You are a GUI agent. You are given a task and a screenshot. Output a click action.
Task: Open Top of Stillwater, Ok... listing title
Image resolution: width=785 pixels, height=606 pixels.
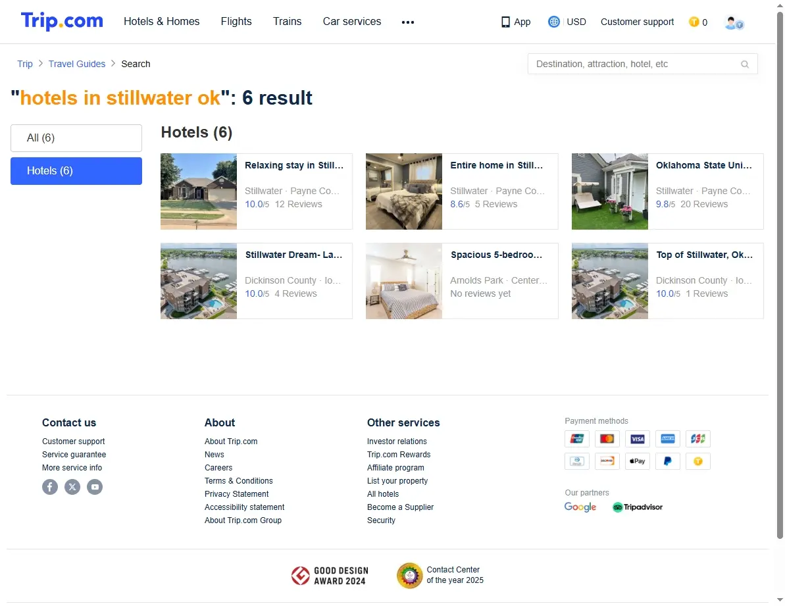tap(705, 255)
